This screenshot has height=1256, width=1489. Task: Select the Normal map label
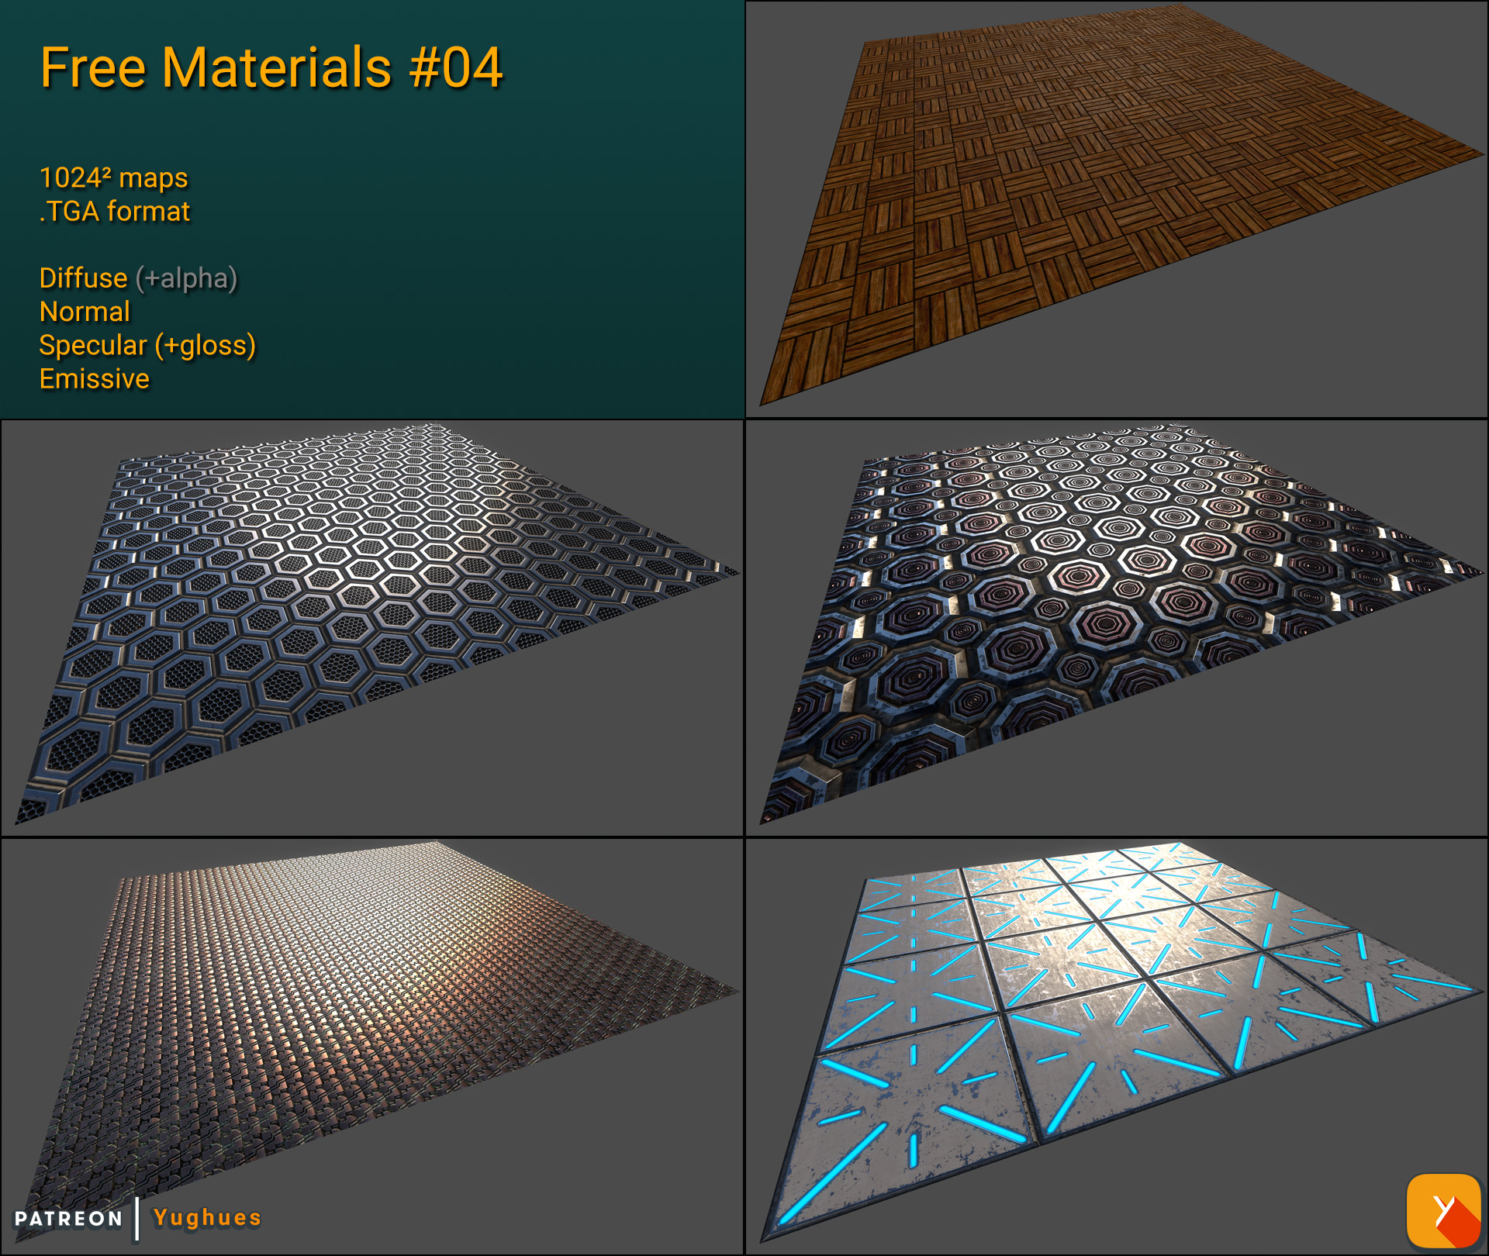click(85, 312)
